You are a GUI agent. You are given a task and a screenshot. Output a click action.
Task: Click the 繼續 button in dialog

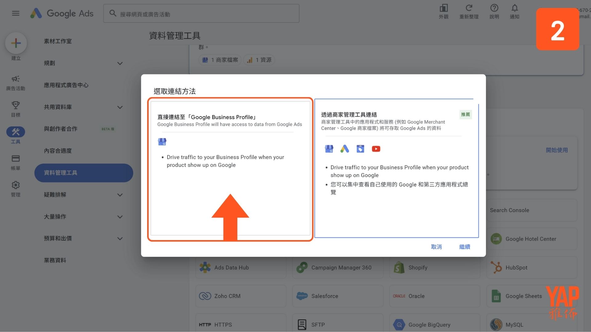[464, 247]
